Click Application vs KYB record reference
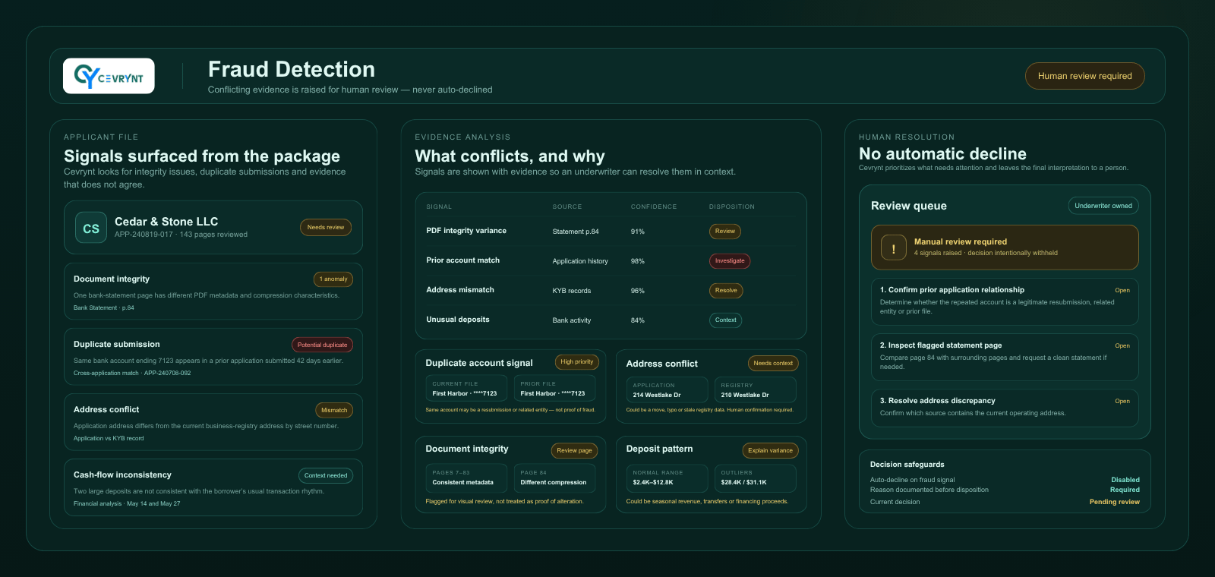Image resolution: width=1215 pixels, height=577 pixels. pyautogui.click(x=109, y=438)
